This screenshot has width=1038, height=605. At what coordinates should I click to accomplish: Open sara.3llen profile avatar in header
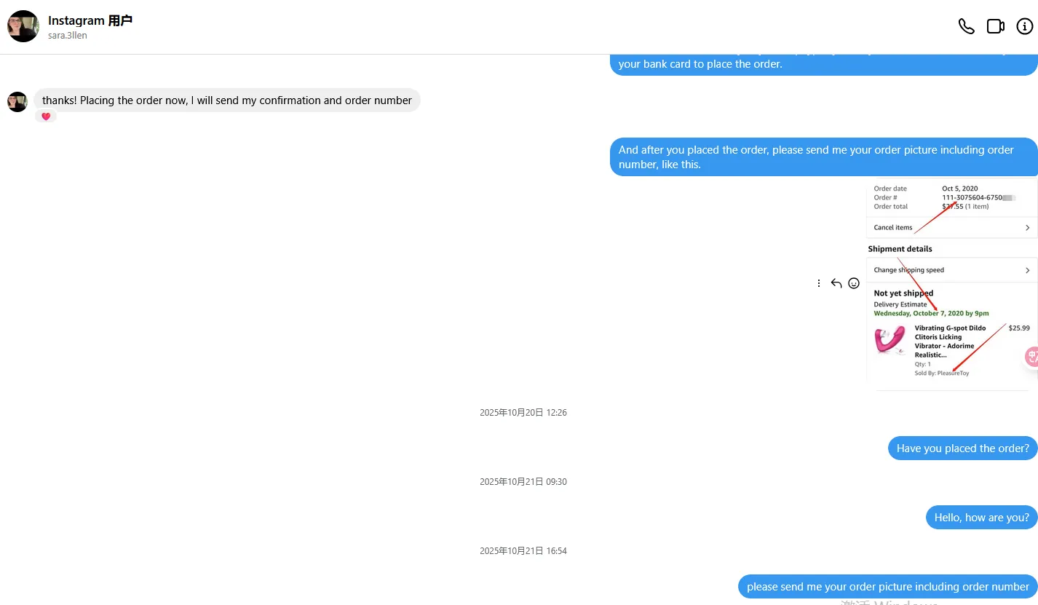click(23, 26)
